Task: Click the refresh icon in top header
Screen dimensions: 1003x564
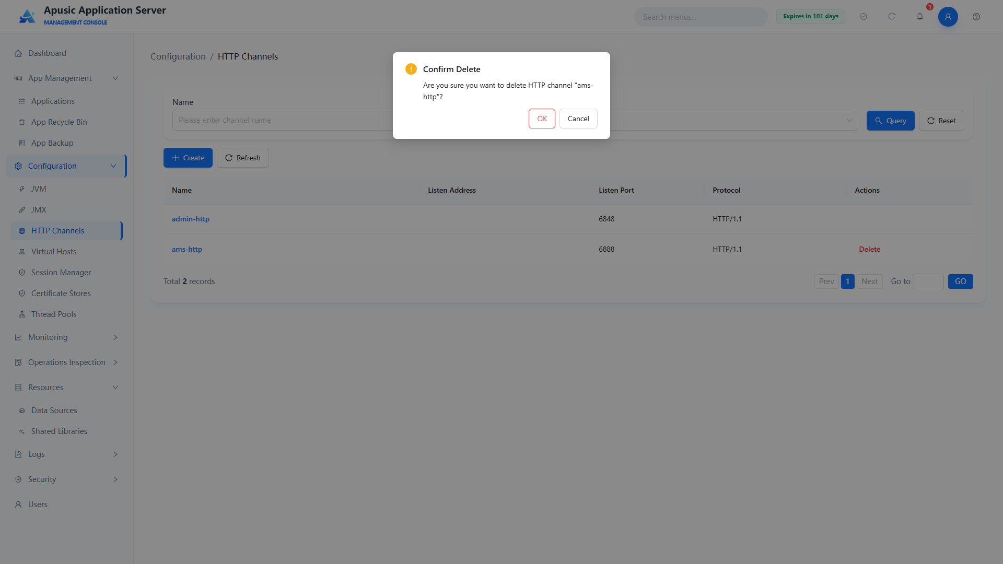Action: tap(892, 17)
